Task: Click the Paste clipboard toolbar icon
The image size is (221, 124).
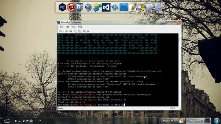Action: point(79,31)
